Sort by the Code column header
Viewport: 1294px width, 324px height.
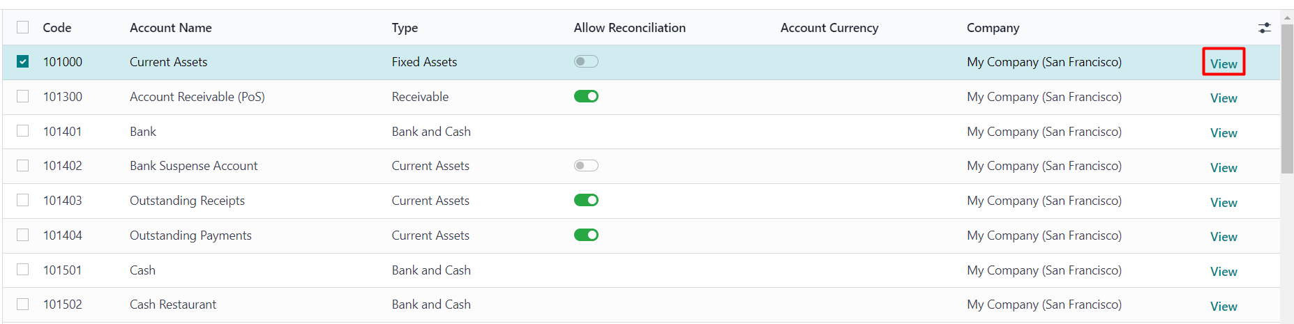[x=57, y=28]
